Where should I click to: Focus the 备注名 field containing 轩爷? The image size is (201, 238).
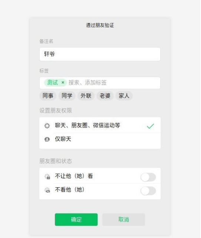click(100, 54)
